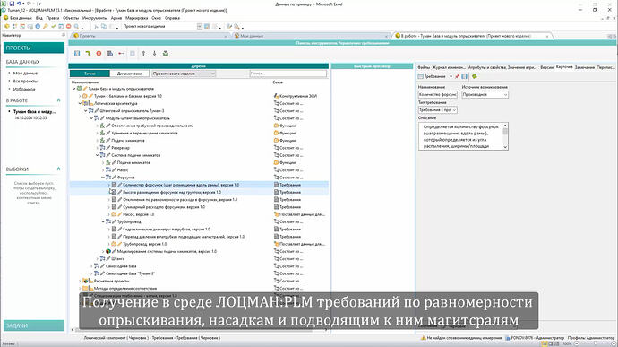Switch to the Проекты document tab
The image size is (618, 347).
[150, 36]
